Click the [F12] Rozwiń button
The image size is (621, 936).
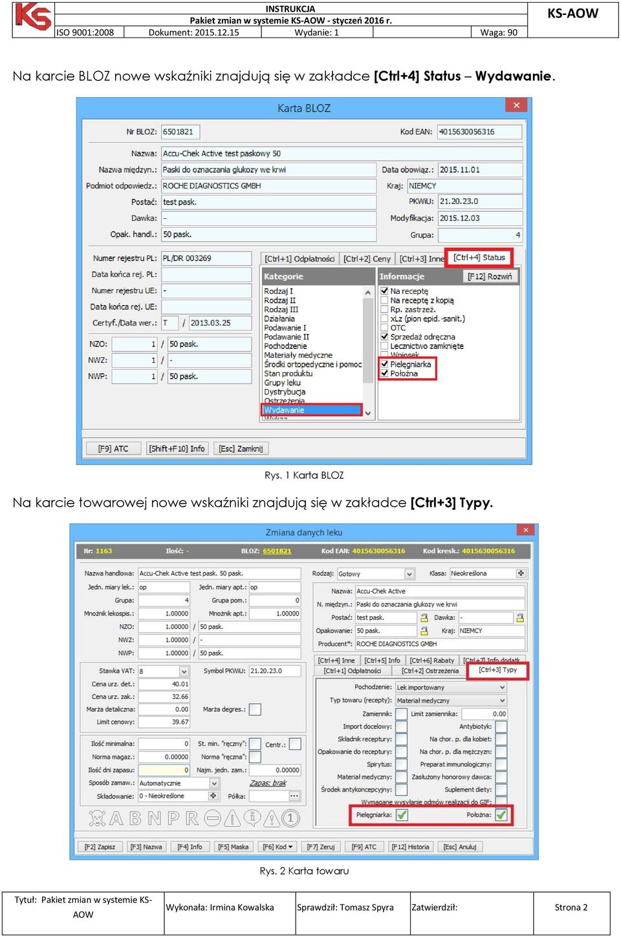(490, 276)
